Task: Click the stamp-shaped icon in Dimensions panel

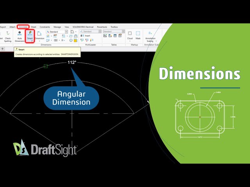Action: pyautogui.click(x=75, y=36)
